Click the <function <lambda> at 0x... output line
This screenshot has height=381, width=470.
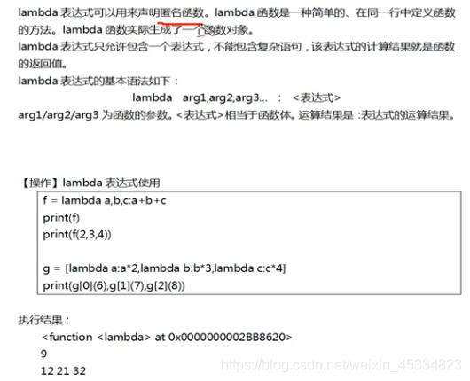click(x=167, y=338)
